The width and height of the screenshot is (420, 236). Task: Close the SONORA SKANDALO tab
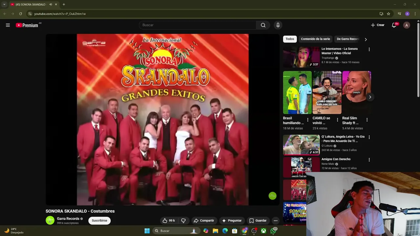click(56, 5)
